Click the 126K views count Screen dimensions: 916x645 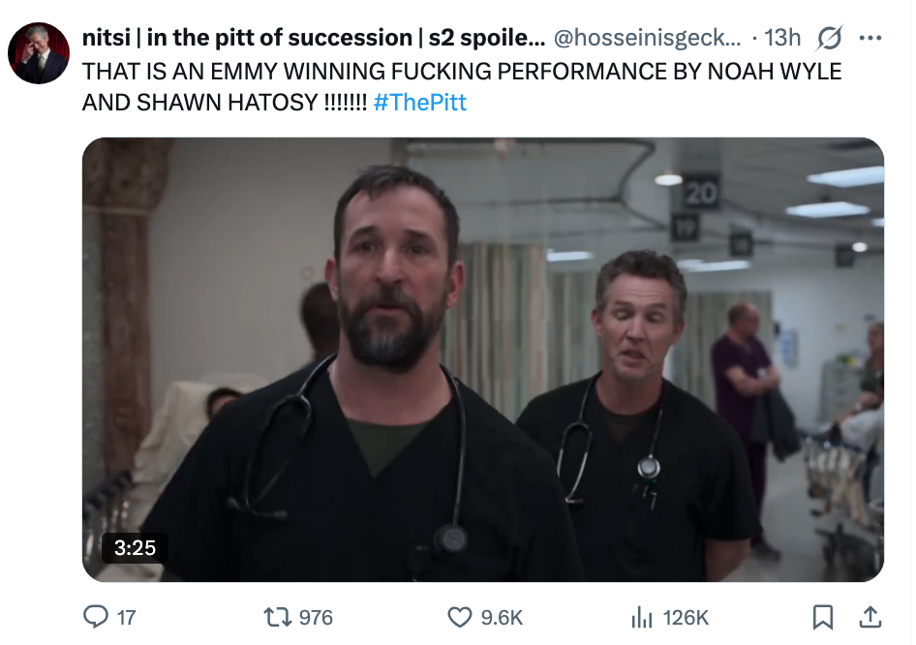(x=686, y=617)
